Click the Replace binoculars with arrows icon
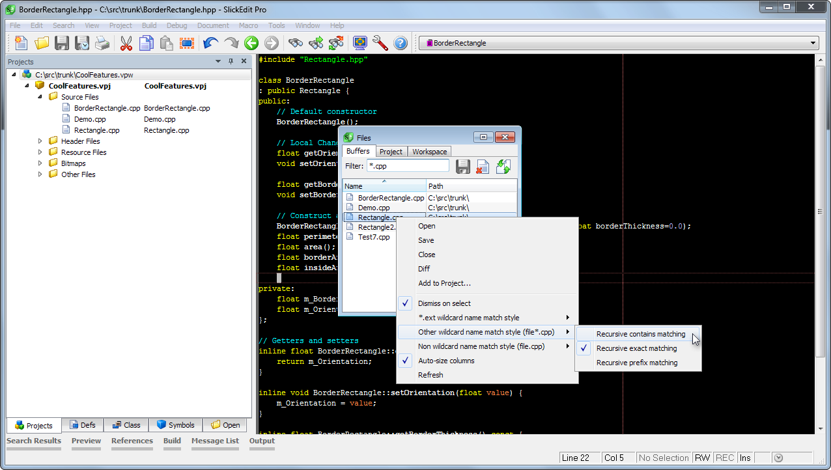Image resolution: width=831 pixels, height=470 pixels. tap(336, 43)
